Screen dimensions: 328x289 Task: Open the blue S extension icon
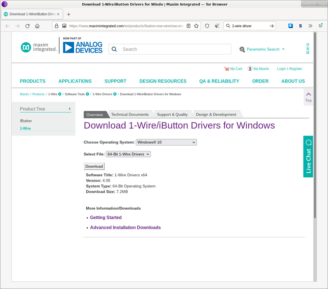coord(291,26)
